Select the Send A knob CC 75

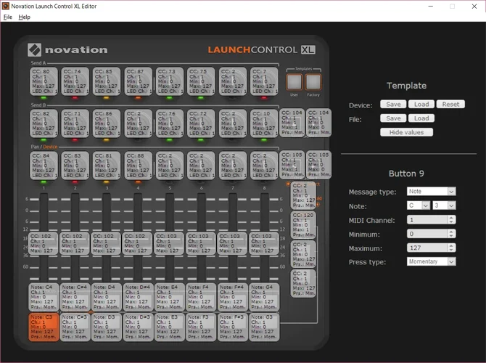pyautogui.click(x=201, y=81)
